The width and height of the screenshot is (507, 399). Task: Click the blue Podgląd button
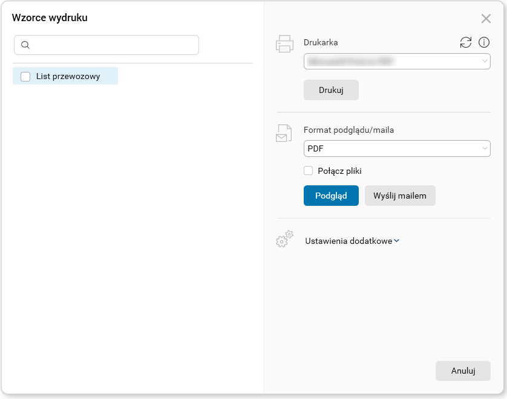[x=331, y=196]
